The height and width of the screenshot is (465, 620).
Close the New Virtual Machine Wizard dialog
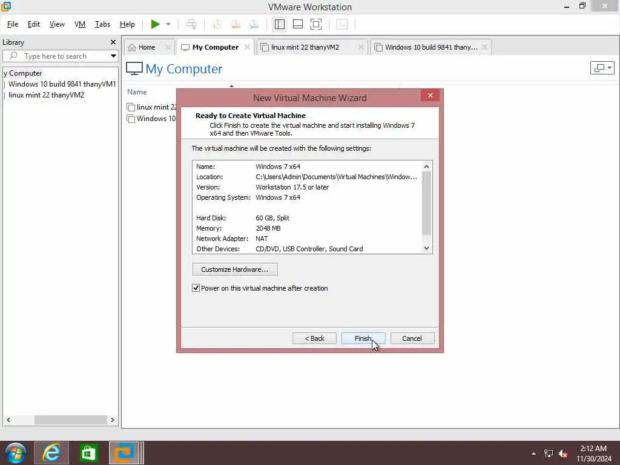pyautogui.click(x=430, y=96)
